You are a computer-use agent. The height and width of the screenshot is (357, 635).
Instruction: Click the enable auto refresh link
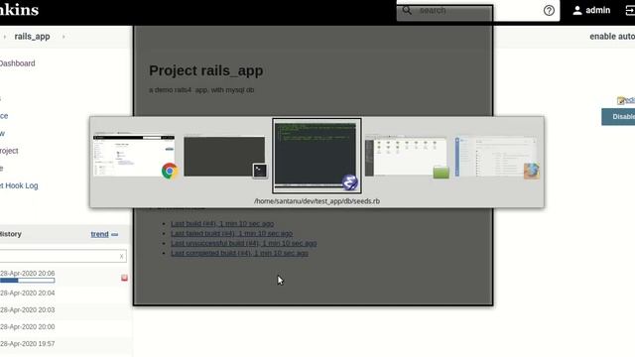(612, 37)
